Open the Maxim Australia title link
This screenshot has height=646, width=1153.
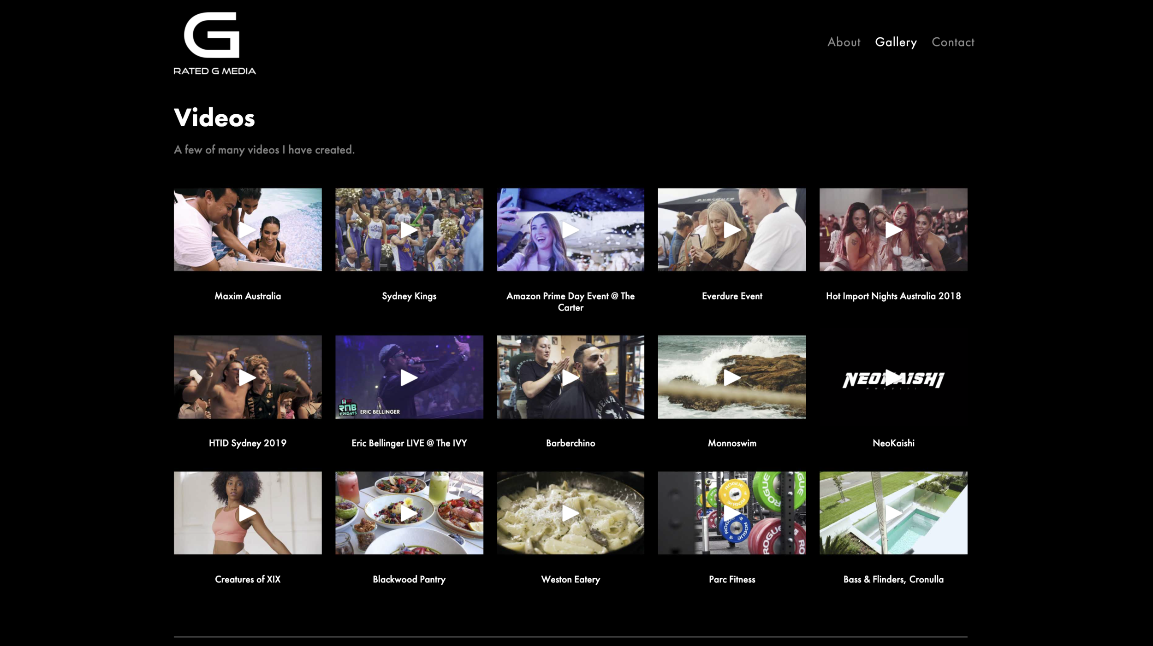coord(248,296)
